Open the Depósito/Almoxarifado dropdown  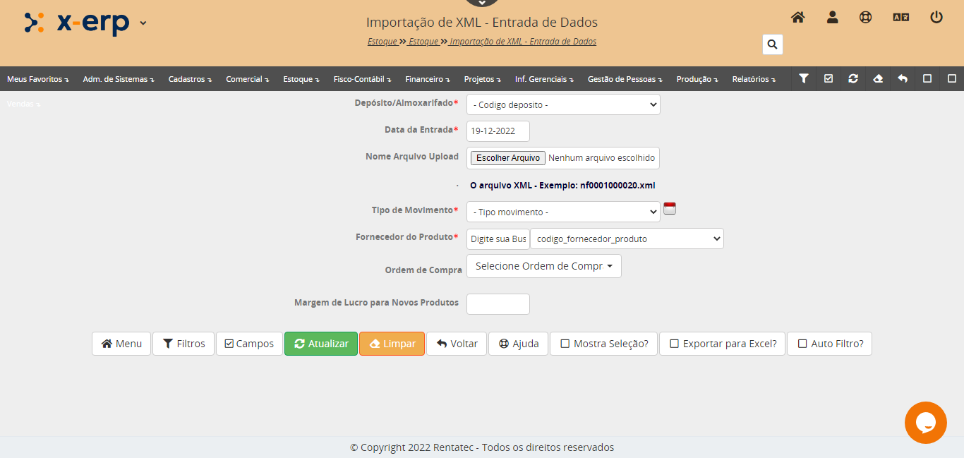pos(563,104)
